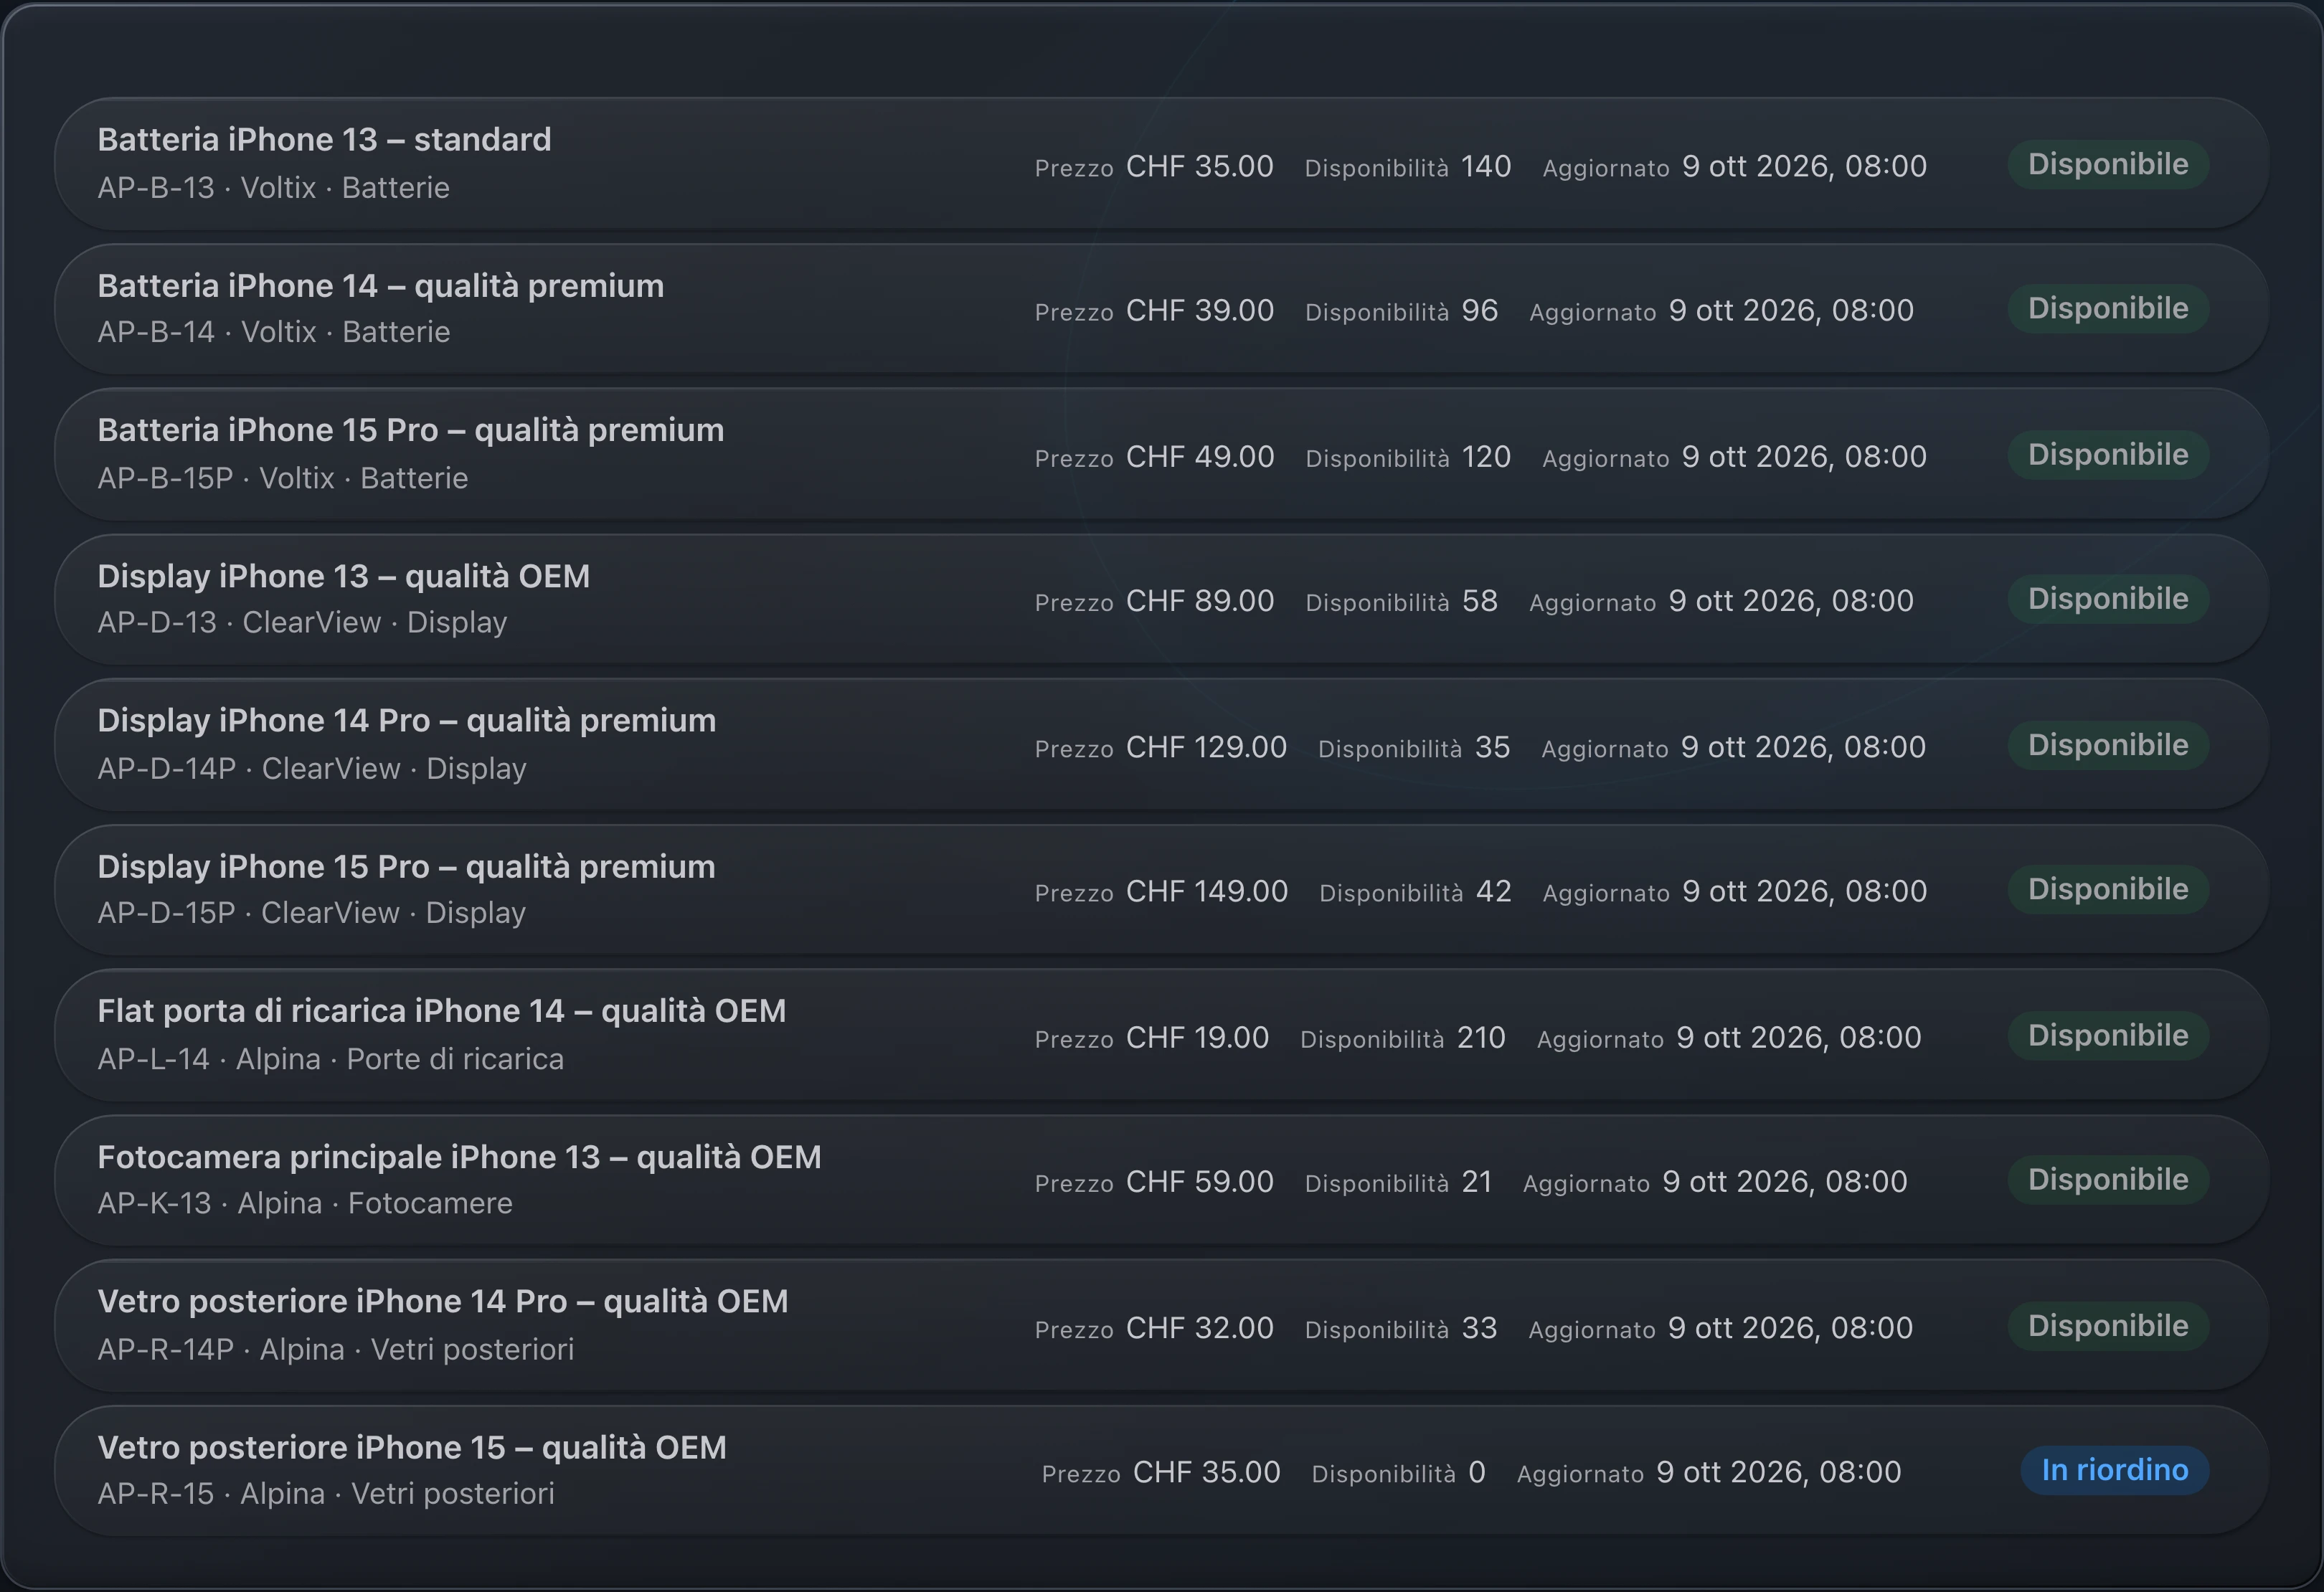Viewport: 2324px width, 1592px height.
Task: Click the CHF 149.00 price value
Action: coord(1207,891)
